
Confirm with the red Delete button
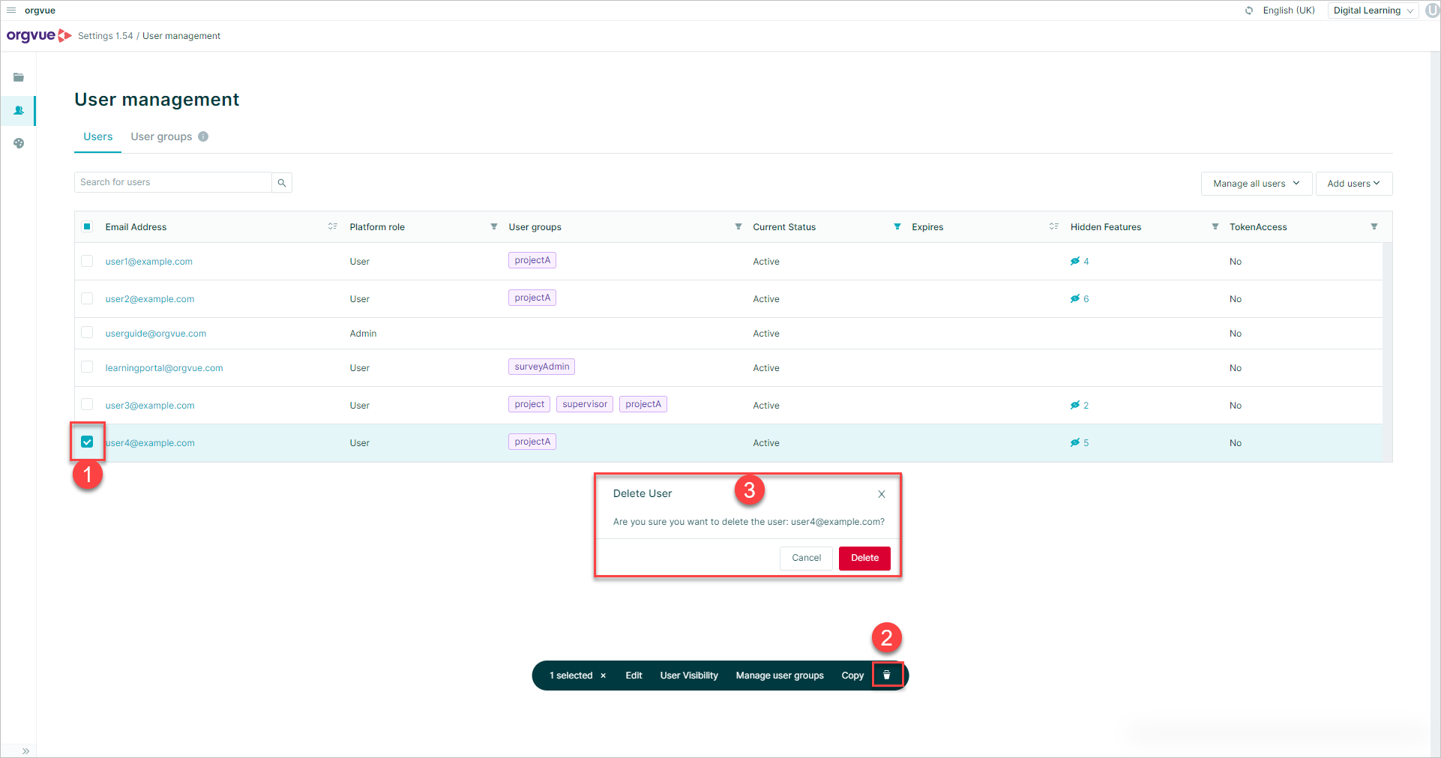(x=864, y=558)
